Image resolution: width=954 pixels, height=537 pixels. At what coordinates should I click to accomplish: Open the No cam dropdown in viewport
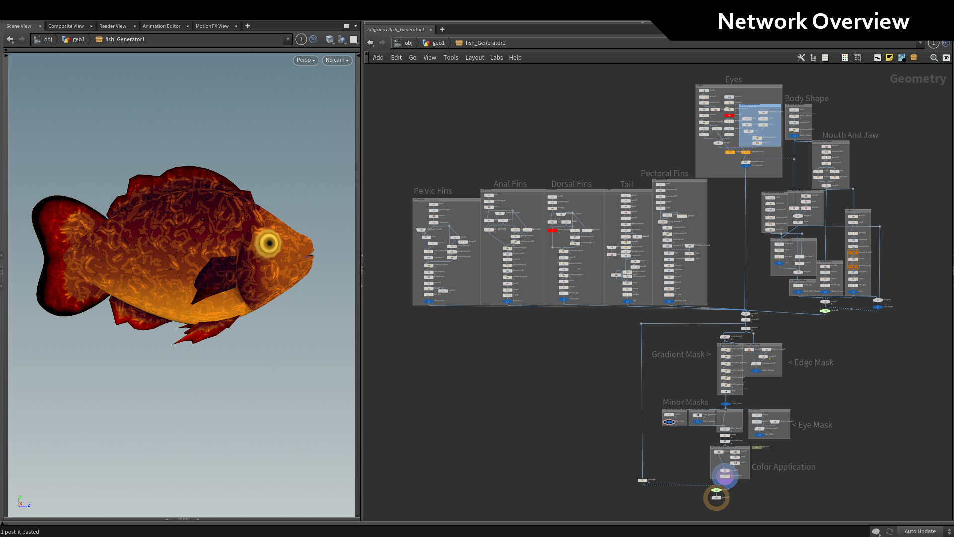pos(337,60)
